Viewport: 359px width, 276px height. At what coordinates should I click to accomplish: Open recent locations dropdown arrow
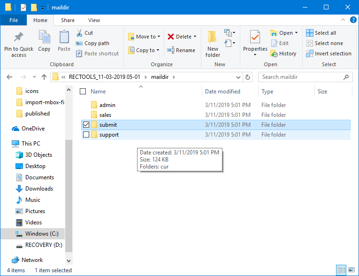pos(34,77)
